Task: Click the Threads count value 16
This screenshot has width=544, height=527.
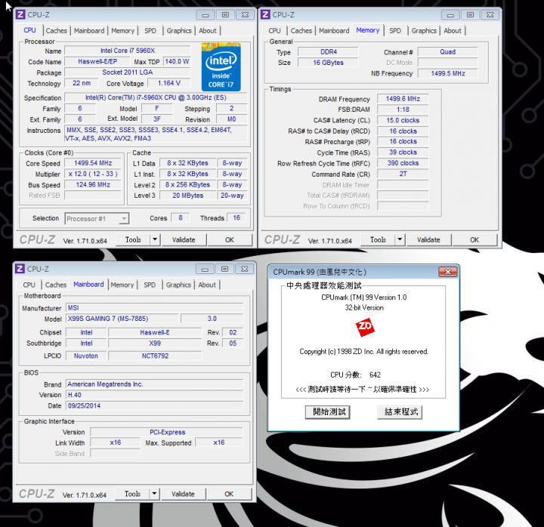Action: (236, 217)
